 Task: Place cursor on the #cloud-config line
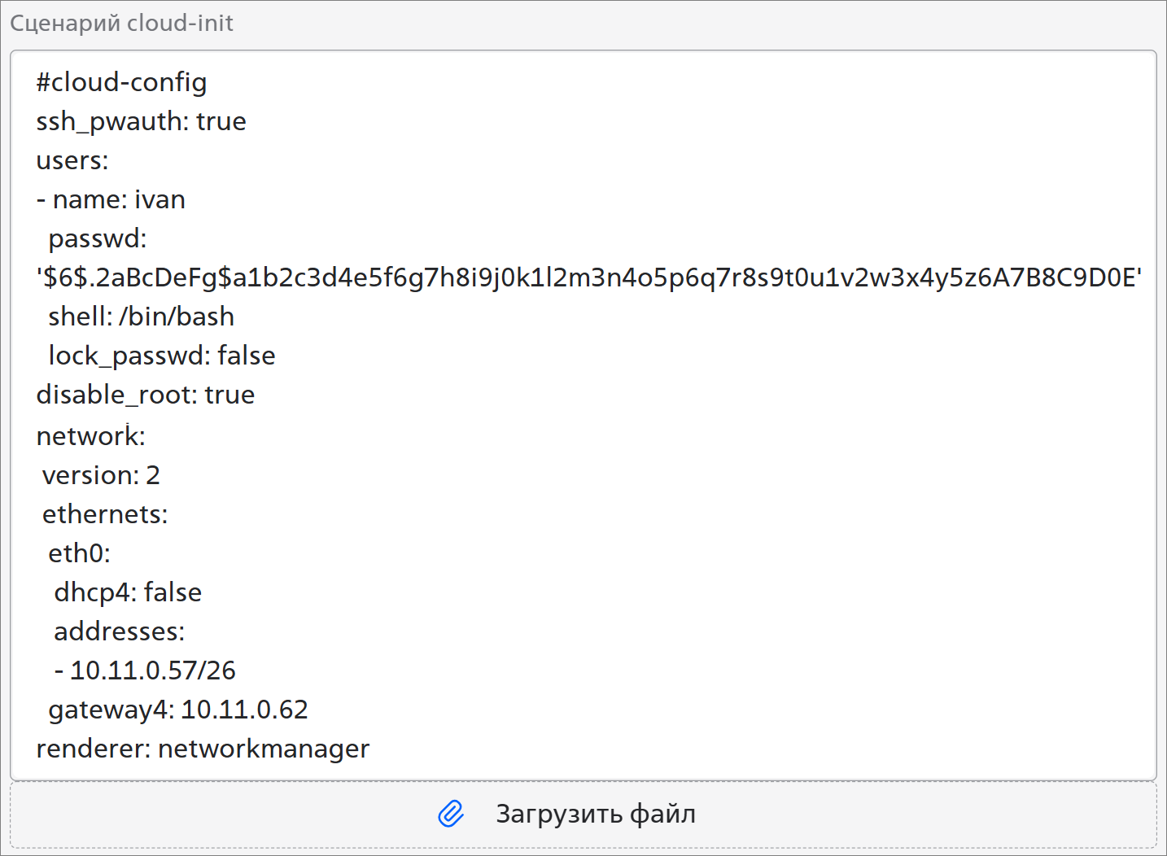pos(121,82)
